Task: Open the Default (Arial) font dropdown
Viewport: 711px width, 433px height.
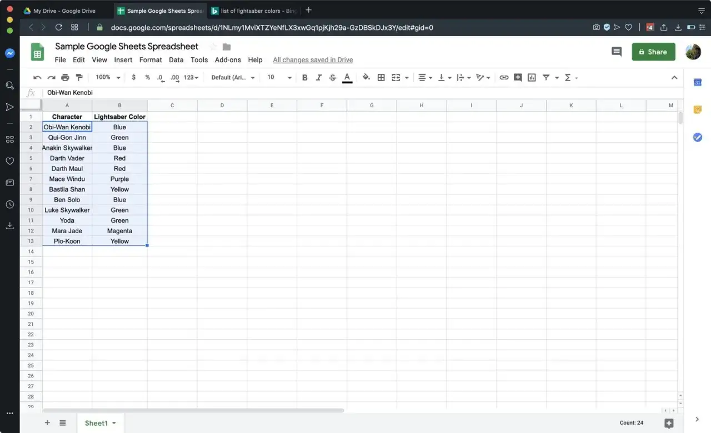Action: tap(233, 78)
